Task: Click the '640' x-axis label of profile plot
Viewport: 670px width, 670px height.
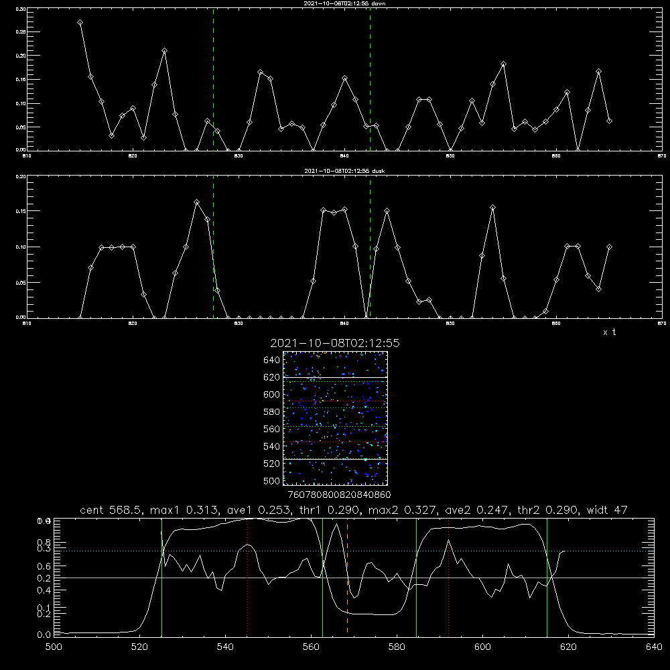Action: [x=654, y=647]
